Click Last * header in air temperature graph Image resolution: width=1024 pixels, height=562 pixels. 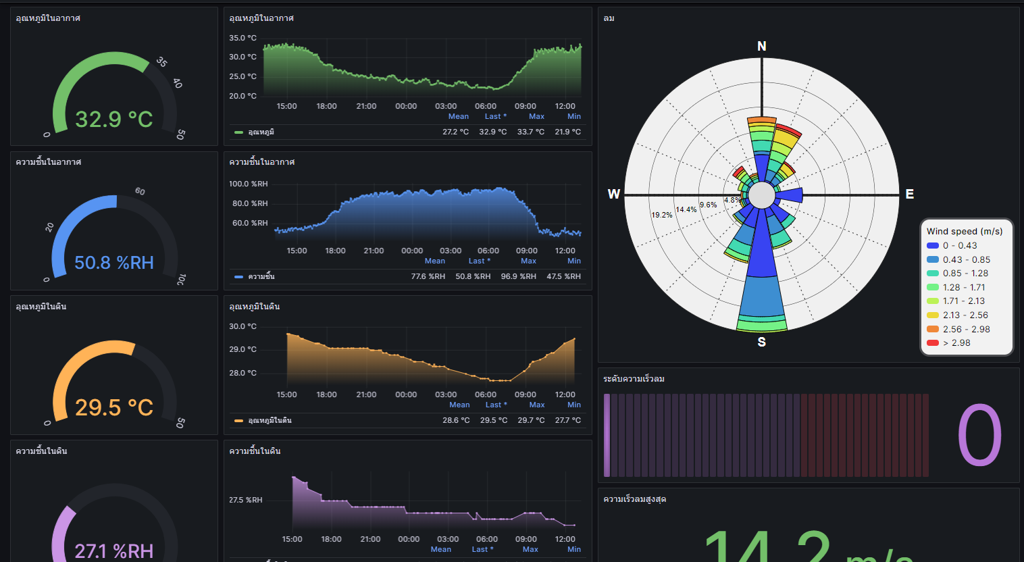pos(495,117)
